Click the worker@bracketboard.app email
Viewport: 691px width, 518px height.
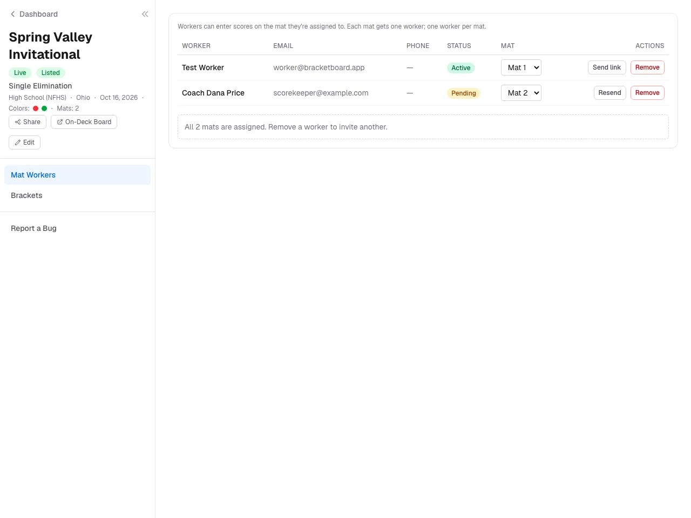[x=319, y=67]
